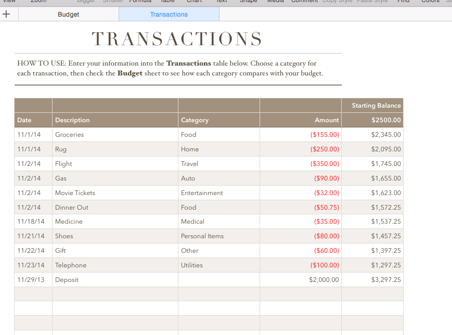
Task: Open the Personal Items category cell
Action: pyautogui.click(x=219, y=236)
